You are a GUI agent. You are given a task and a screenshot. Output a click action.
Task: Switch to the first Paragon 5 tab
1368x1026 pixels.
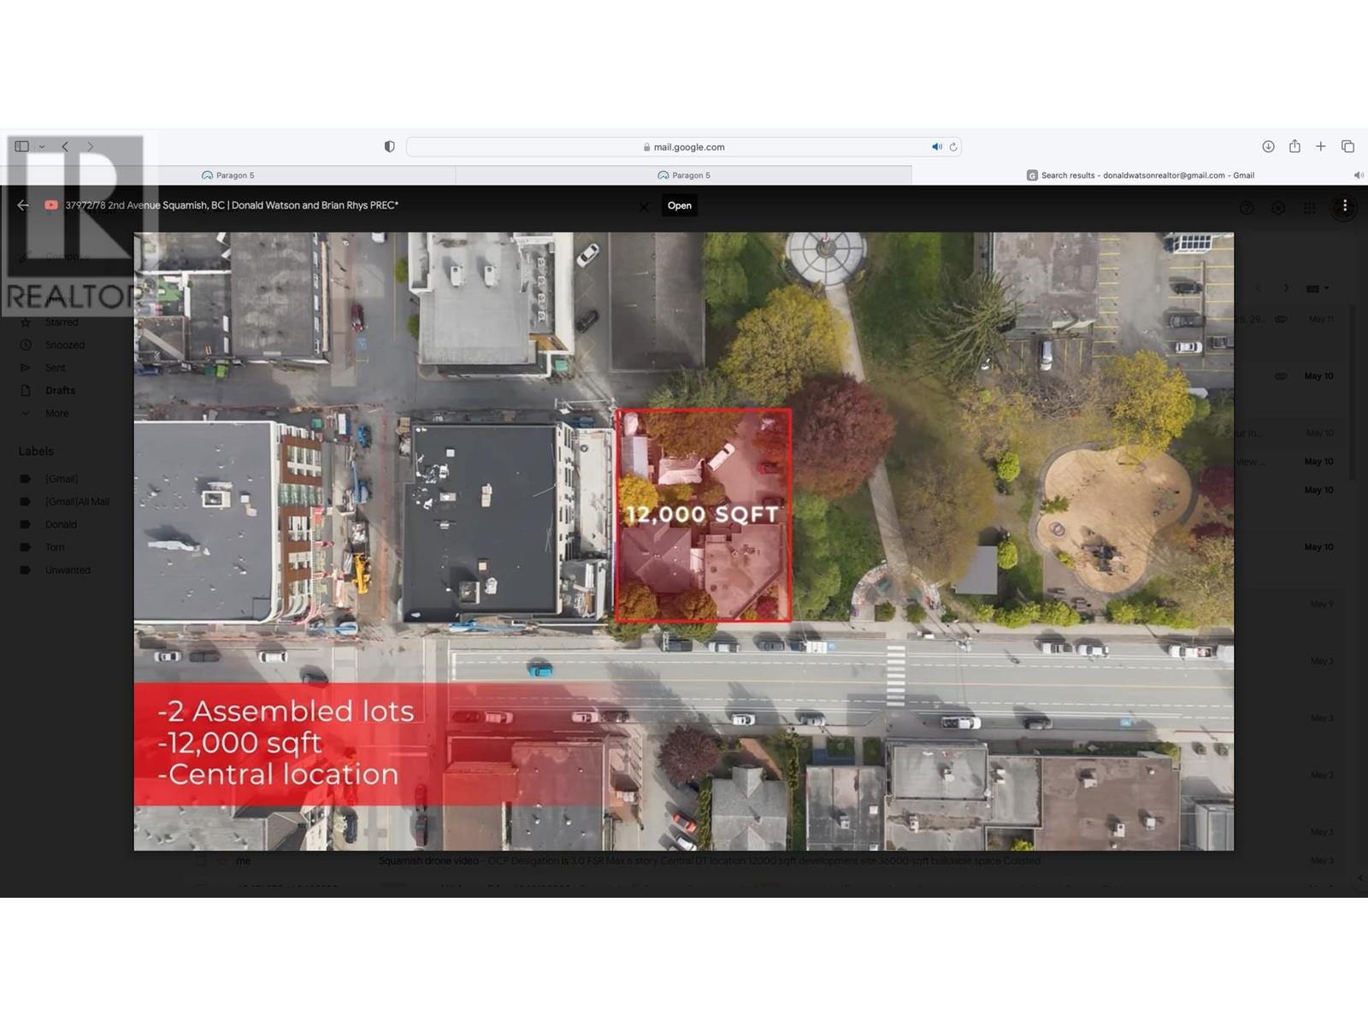(x=228, y=175)
